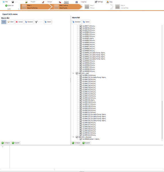Click the Save disk icon

point(13,2)
